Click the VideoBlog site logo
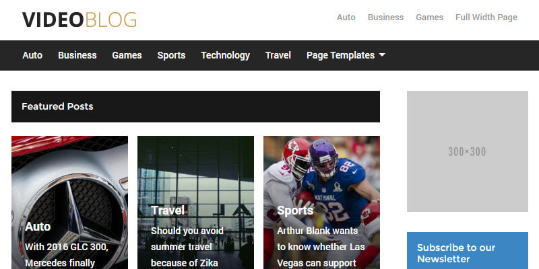The width and height of the screenshot is (539, 269). tap(80, 20)
